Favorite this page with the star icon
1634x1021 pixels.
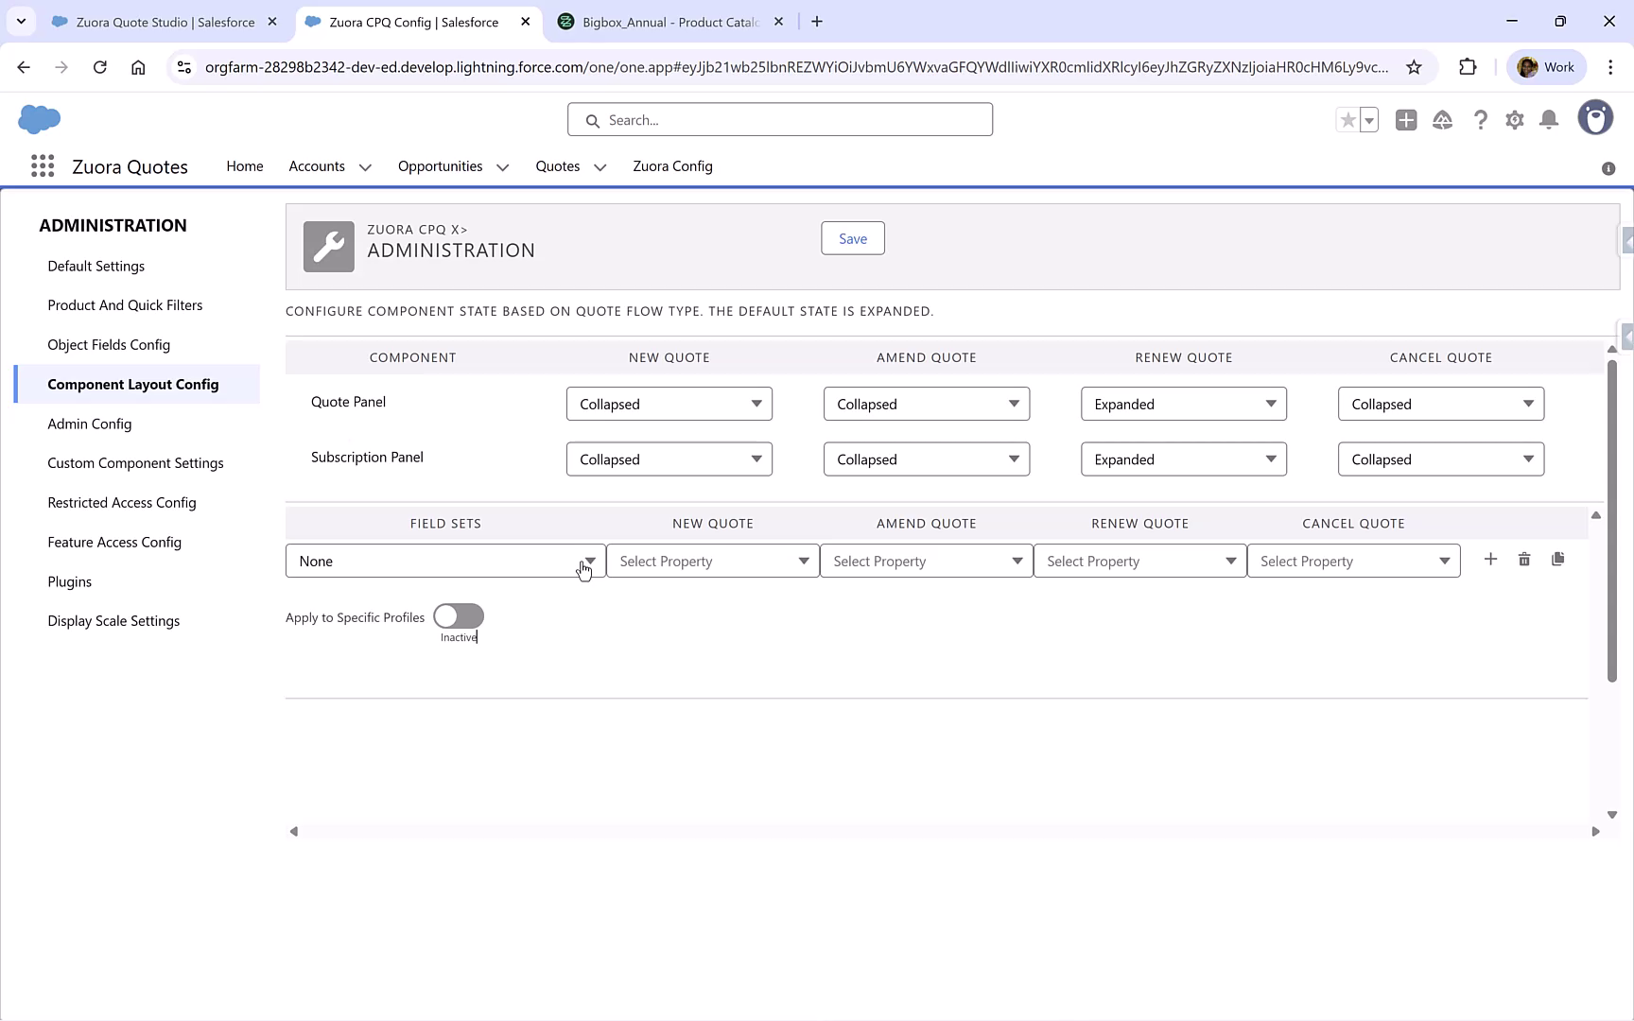pyautogui.click(x=1347, y=120)
